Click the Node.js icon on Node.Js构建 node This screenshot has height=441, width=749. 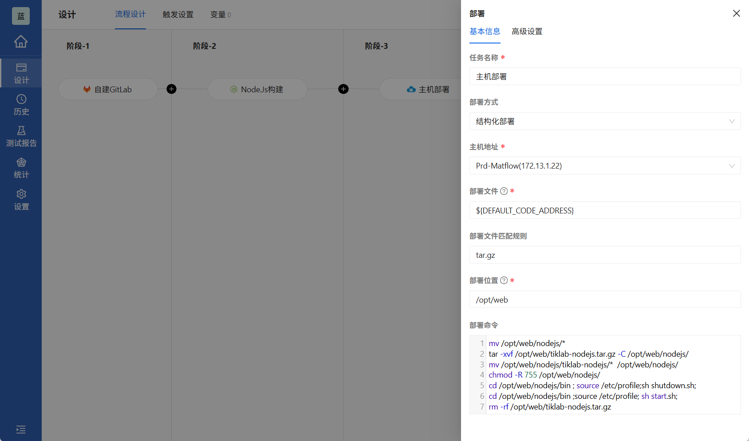pyautogui.click(x=234, y=89)
